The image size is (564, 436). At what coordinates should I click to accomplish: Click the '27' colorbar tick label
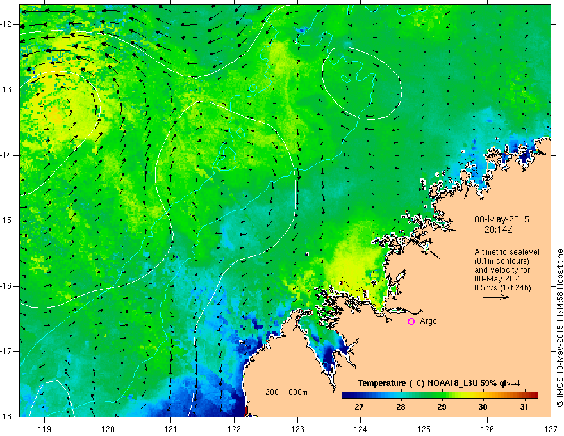pos(359,407)
